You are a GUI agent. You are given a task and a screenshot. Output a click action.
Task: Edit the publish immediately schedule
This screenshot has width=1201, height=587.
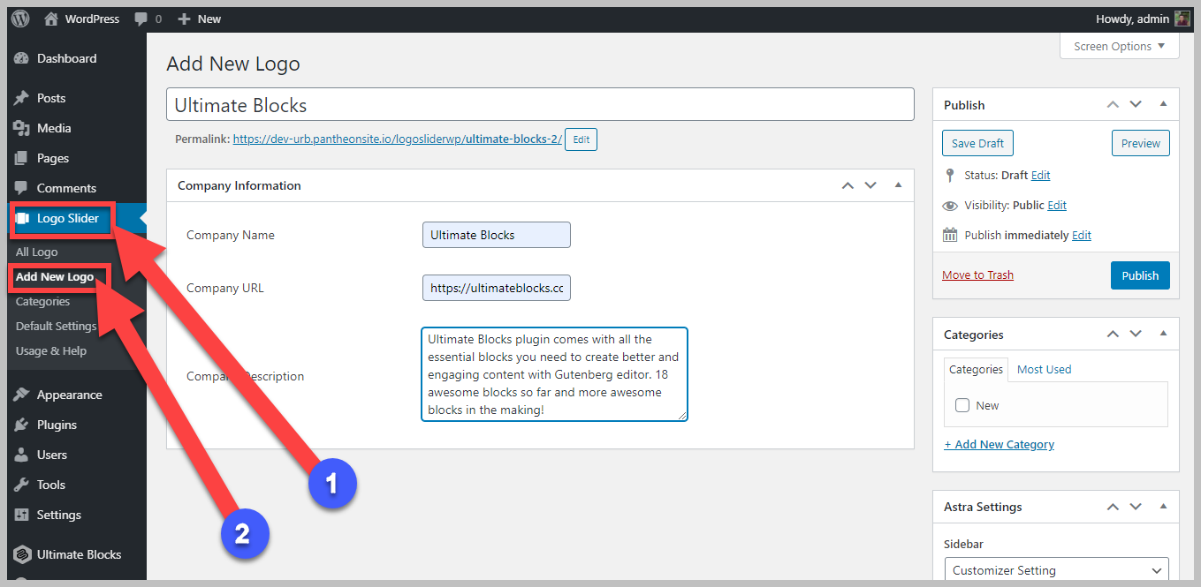tap(1082, 236)
